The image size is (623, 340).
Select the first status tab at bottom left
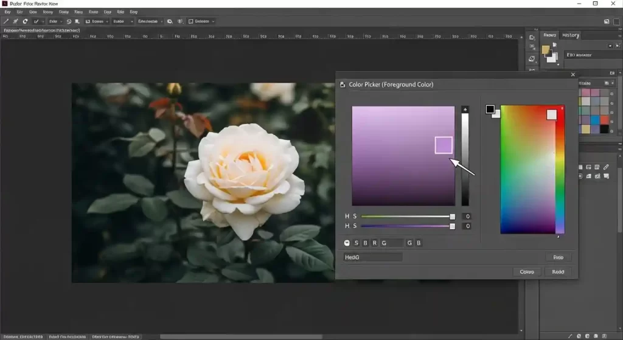[23, 337]
